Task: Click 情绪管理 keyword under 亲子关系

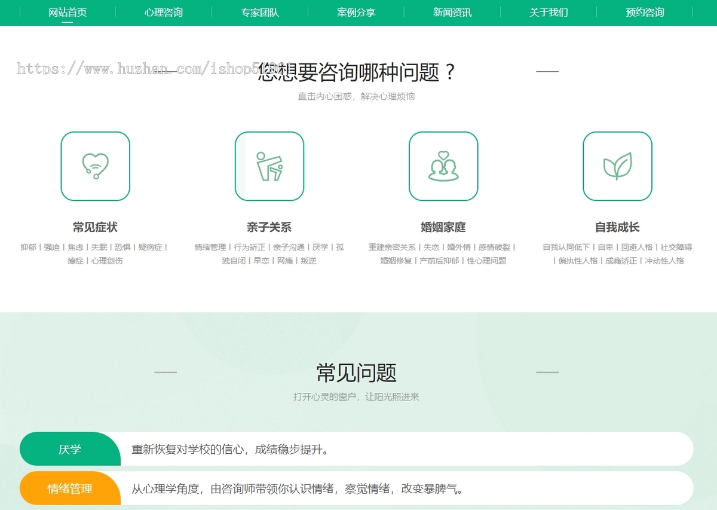Action: (x=210, y=247)
